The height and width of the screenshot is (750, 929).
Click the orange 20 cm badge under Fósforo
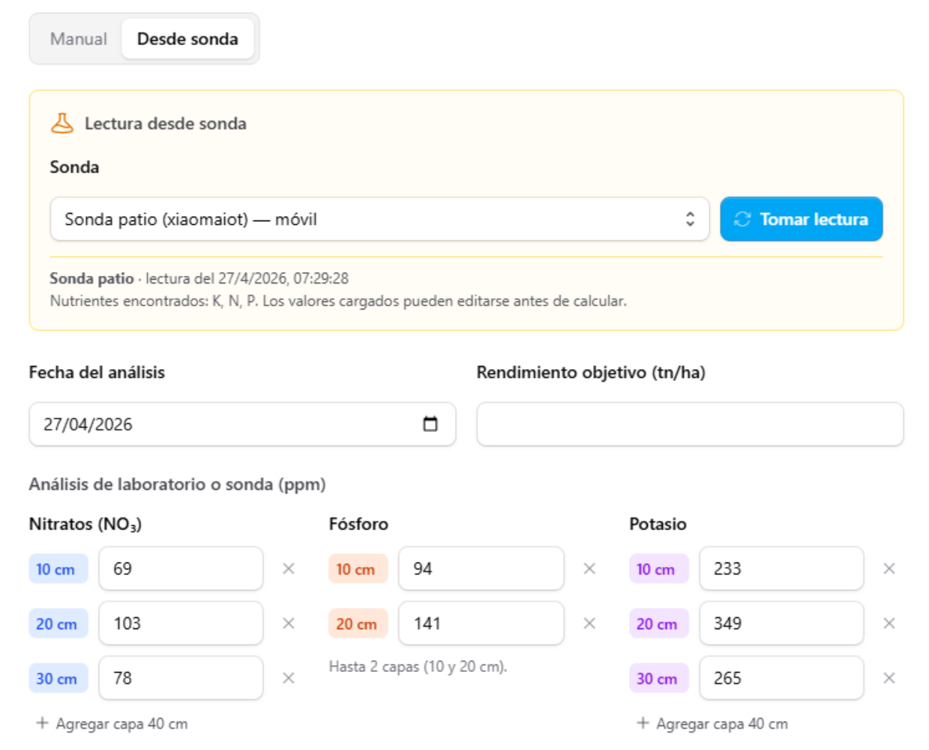pyautogui.click(x=358, y=624)
